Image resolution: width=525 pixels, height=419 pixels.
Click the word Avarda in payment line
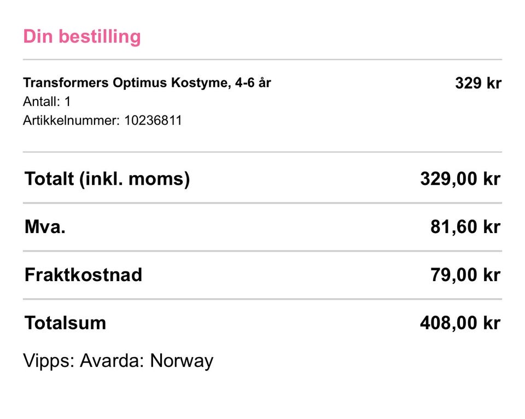pyautogui.click(x=112, y=361)
